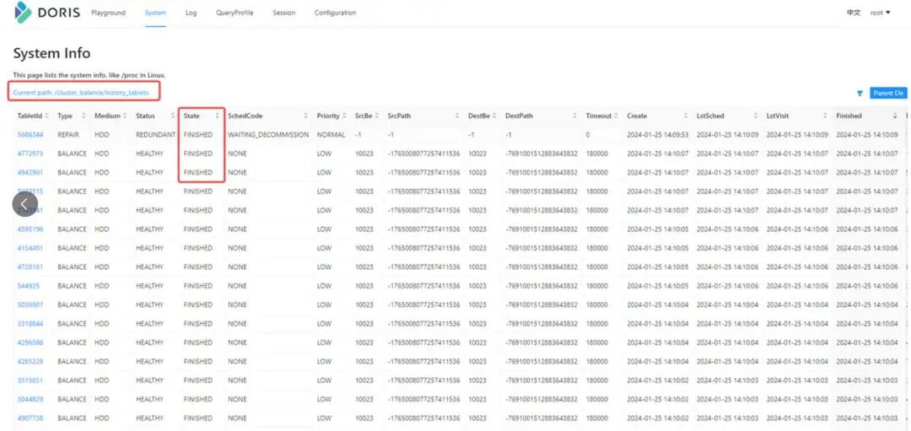This screenshot has width=911, height=431.
Task: Sort the State column
Action: (x=218, y=116)
